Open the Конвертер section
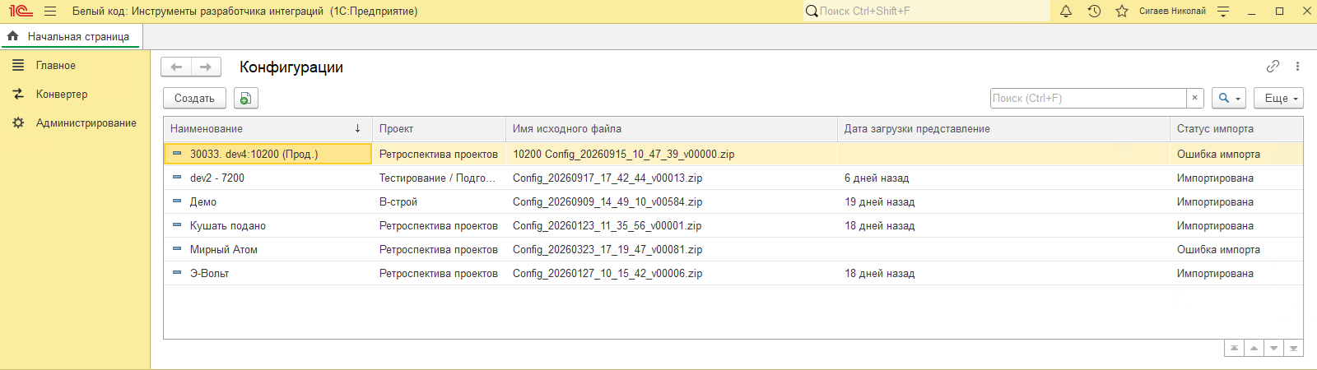Viewport: 1317px width, 370px height. click(62, 94)
